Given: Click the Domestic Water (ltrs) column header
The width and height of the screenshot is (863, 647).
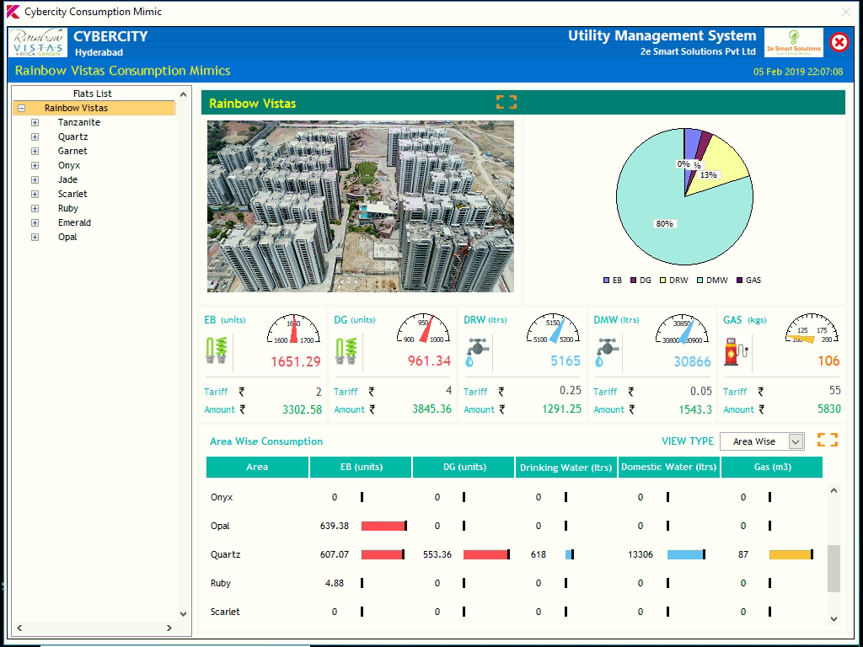Looking at the screenshot, I should coord(668,467).
